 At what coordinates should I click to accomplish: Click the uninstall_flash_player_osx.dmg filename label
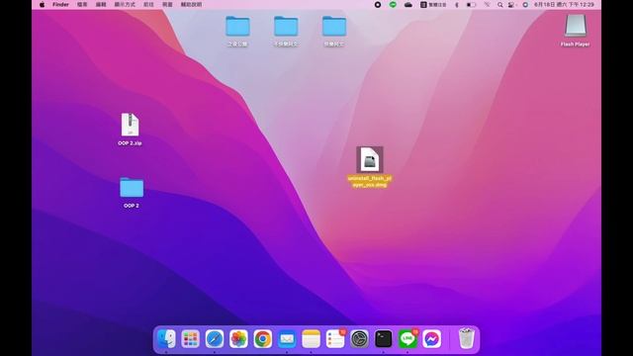click(370, 181)
